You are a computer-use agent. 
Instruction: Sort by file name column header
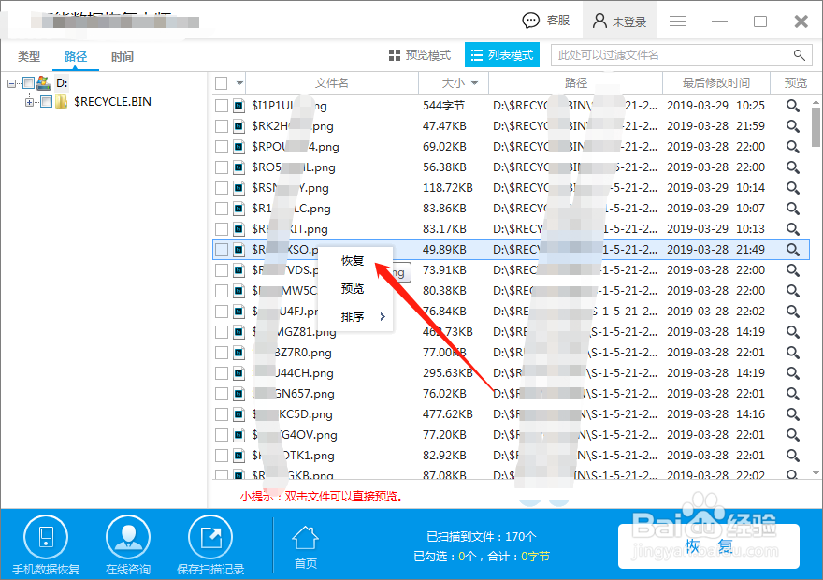click(332, 83)
